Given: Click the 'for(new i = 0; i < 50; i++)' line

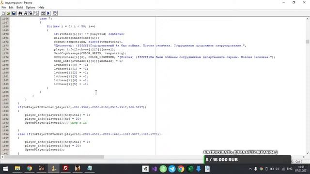Looking at the screenshot, I should [71, 26].
